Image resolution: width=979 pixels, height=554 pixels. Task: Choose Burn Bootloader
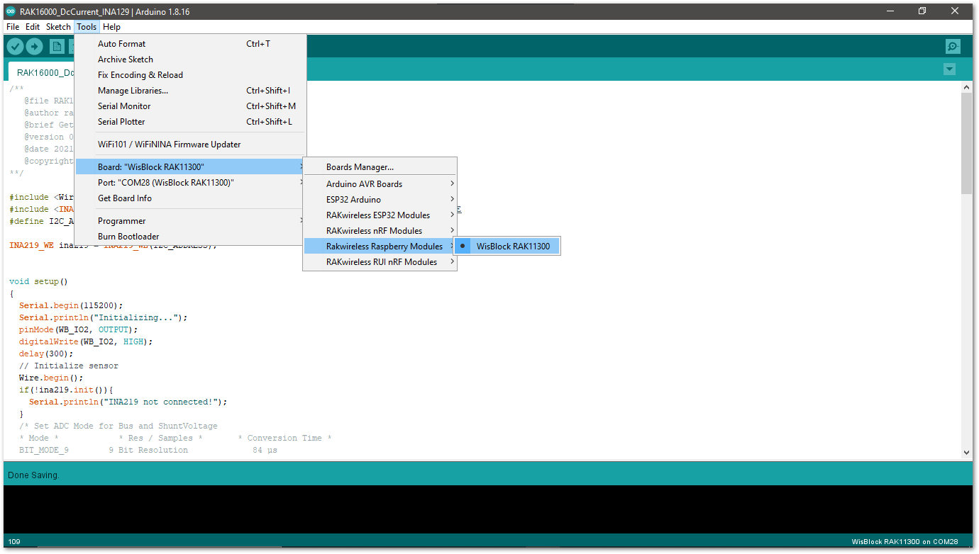coord(191,237)
